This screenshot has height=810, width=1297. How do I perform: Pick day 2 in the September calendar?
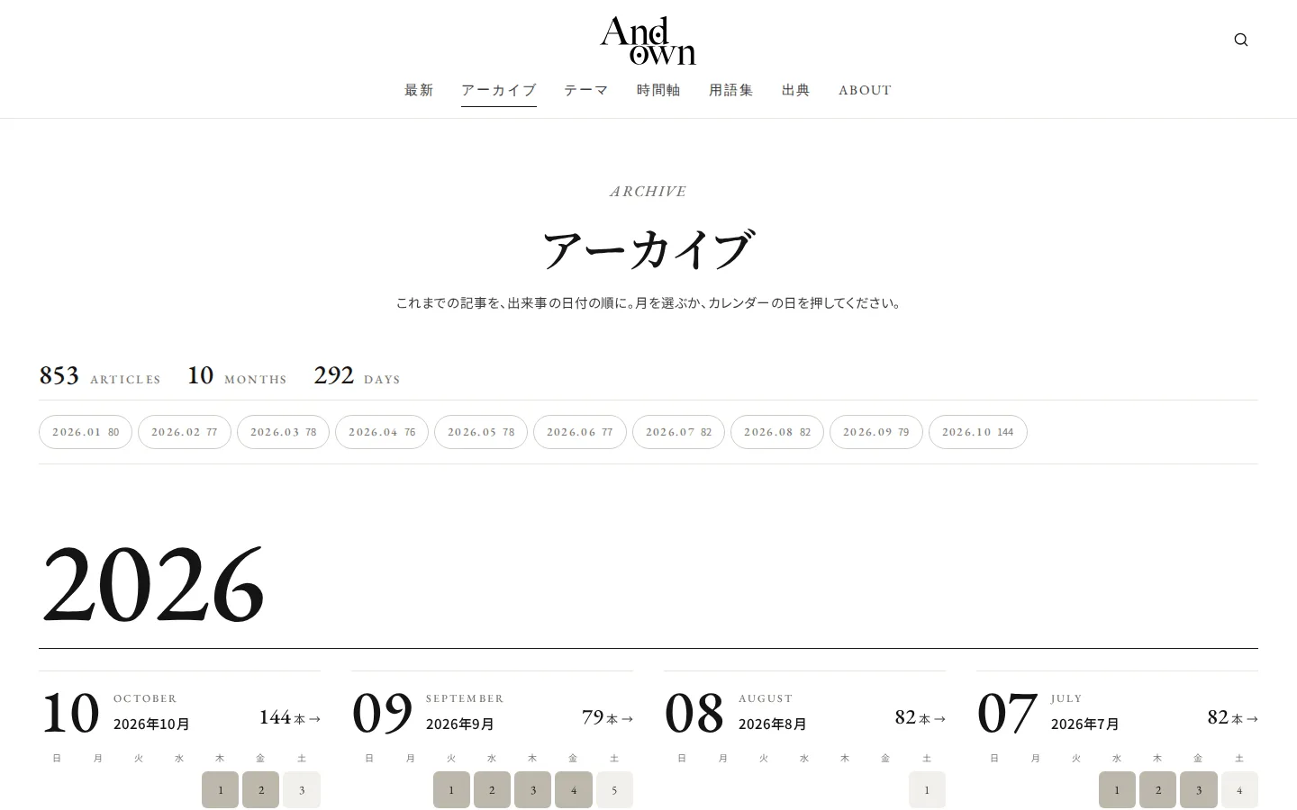click(492, 790)
